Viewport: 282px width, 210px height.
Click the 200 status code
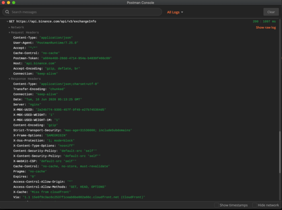click(x=256, y=21)
